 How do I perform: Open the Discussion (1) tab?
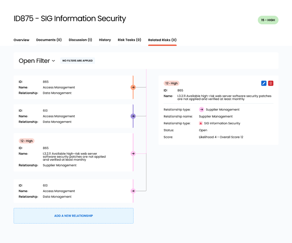pyautogui.click(x=80, y=40)
